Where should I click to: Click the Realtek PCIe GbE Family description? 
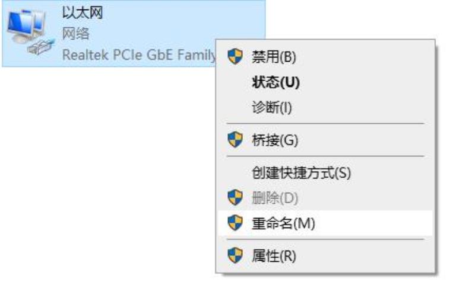139,55
